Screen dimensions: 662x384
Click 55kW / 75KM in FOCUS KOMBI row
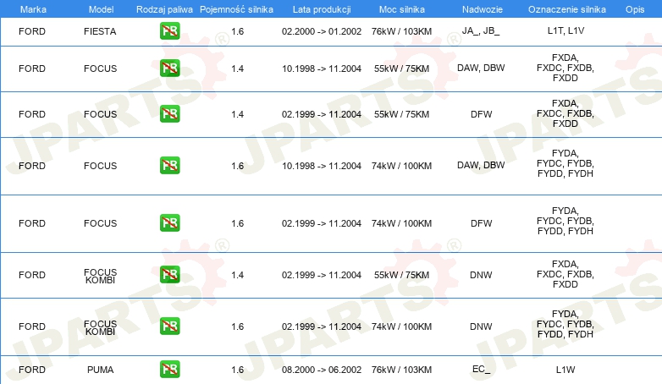click(401, 275)
